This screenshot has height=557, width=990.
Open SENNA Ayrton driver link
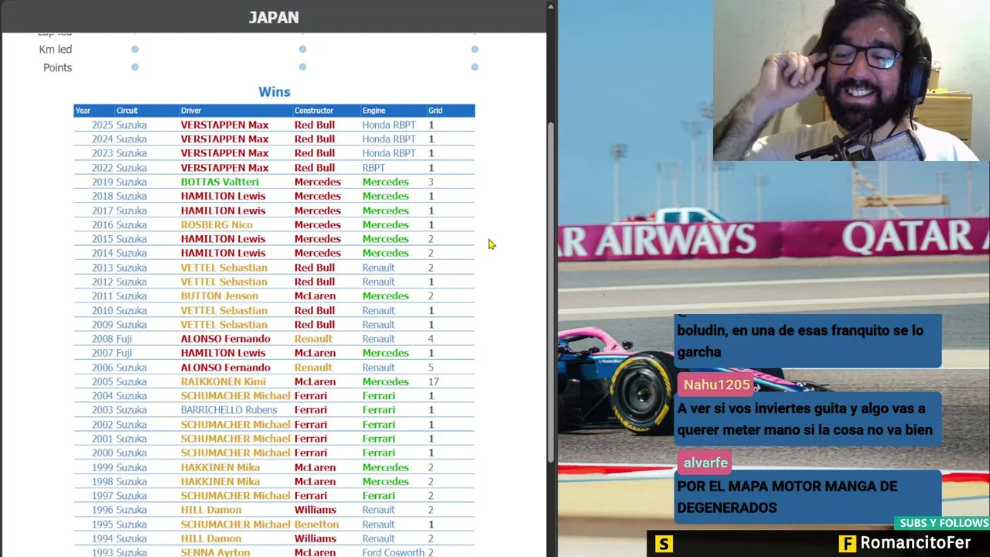(215, 552)
